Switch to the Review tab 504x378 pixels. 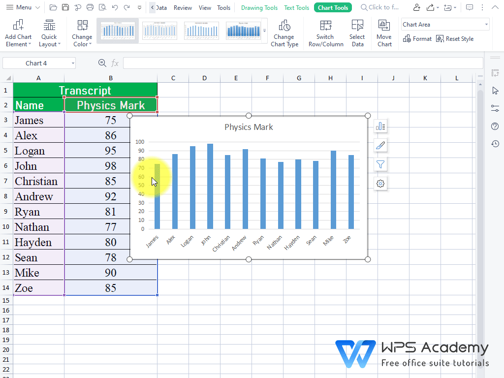[183, 7]
